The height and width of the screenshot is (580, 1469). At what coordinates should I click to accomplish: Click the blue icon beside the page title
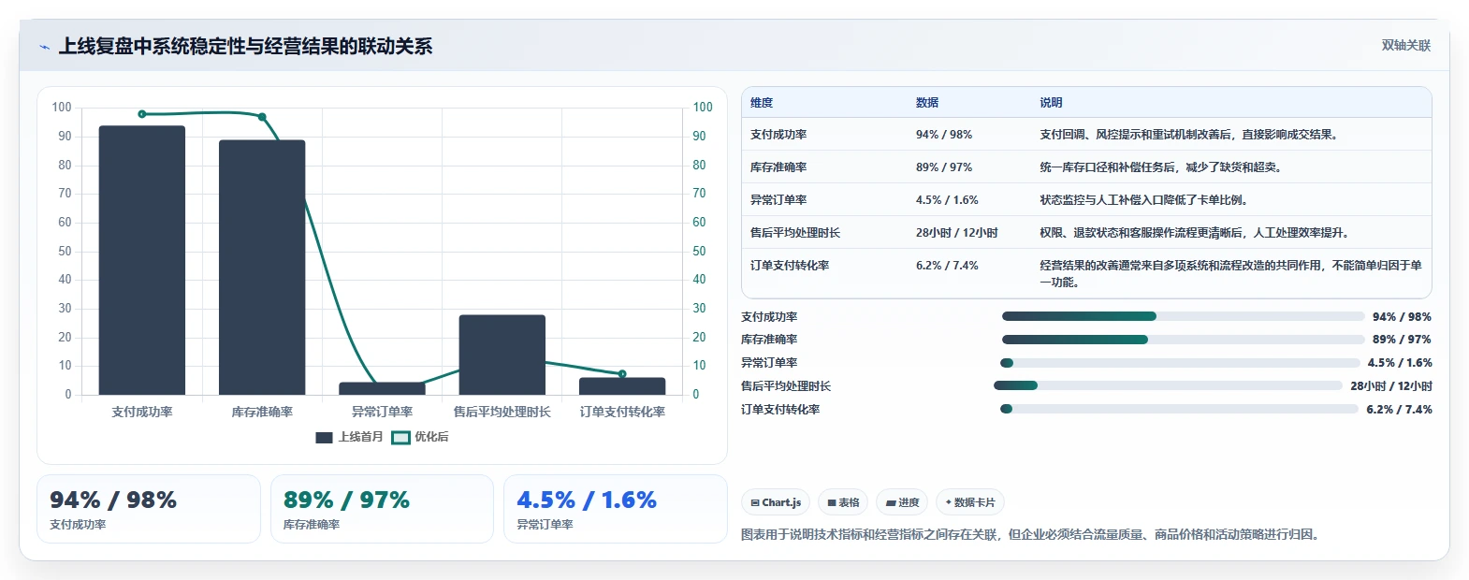[44, 47]
